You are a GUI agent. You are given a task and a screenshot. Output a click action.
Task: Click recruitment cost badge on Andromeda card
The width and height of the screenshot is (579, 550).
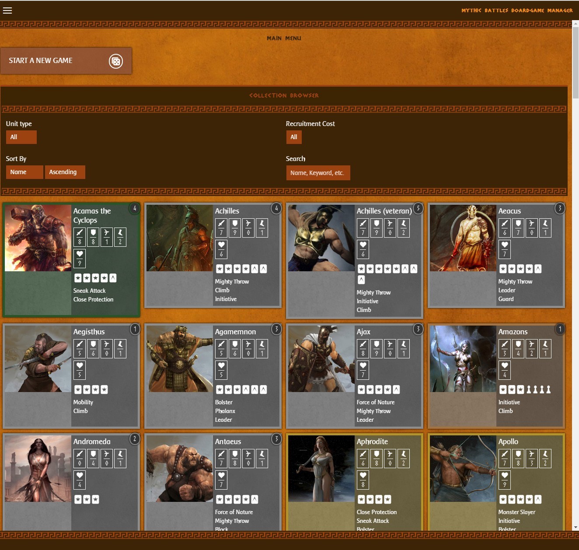pos(135,439)
